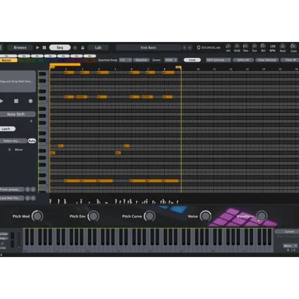Viewport: 299px width, 299px height.
Task: Click the left panel play button
Action: coord(2,101)
